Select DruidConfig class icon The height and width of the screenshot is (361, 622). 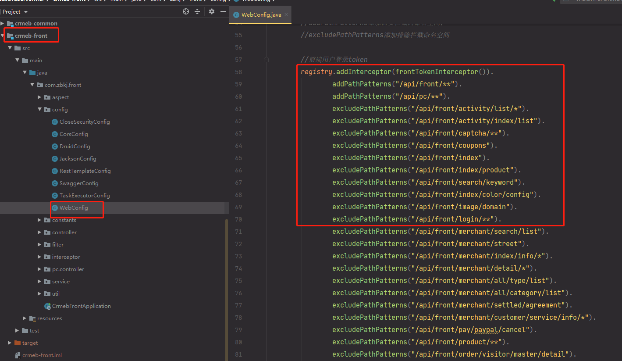[x=55, y=146]
